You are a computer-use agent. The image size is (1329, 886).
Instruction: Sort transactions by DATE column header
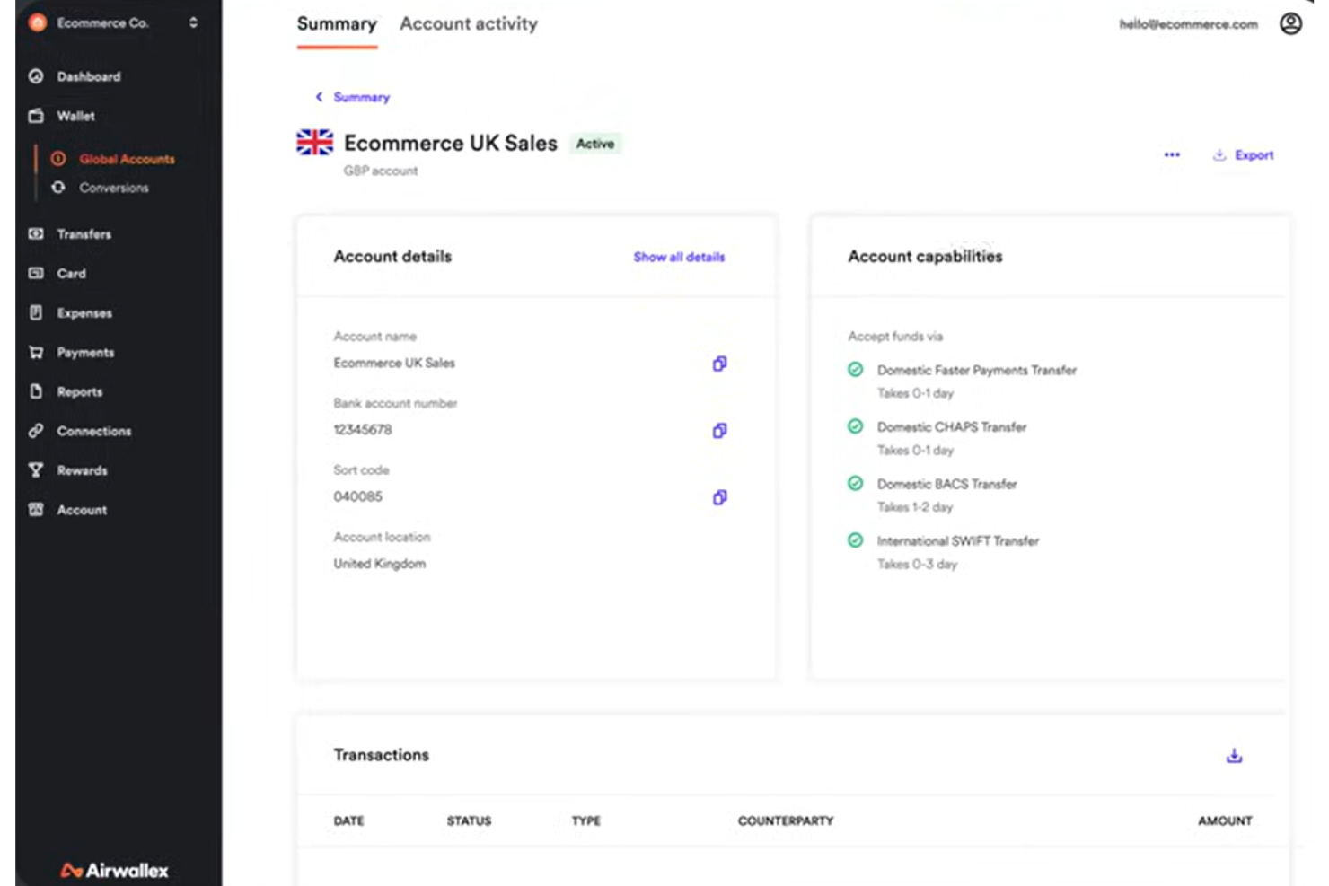(x=349, y=820)
